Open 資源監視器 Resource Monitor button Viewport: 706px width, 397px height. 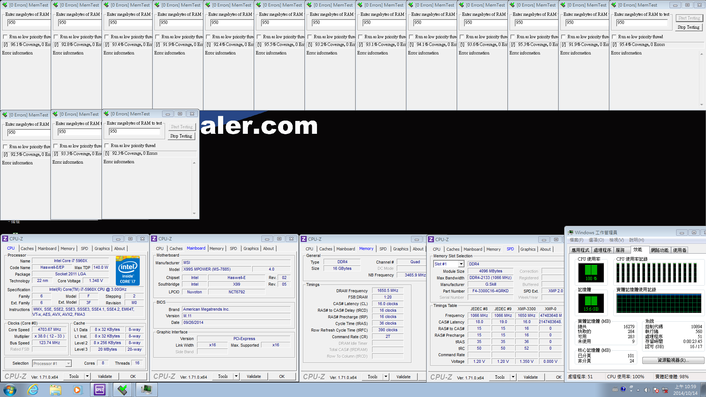click(x=673, y=360)
